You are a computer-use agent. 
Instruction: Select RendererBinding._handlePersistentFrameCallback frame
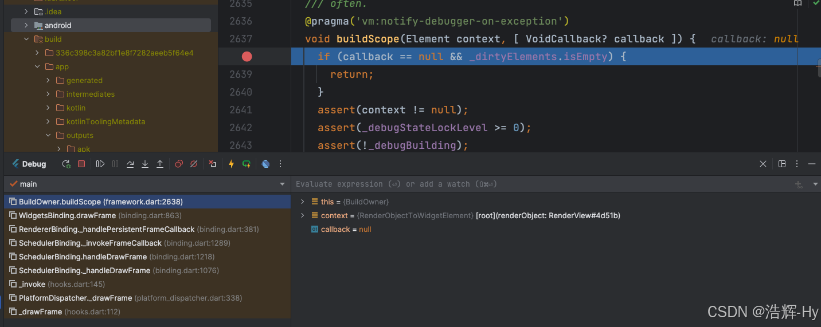click(147, 229)
